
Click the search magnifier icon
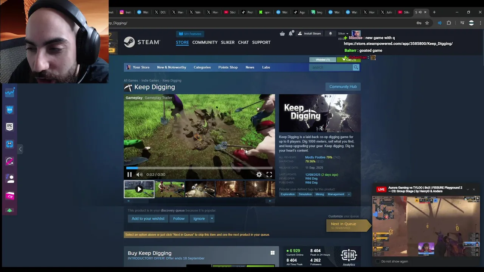coord(356,67)
